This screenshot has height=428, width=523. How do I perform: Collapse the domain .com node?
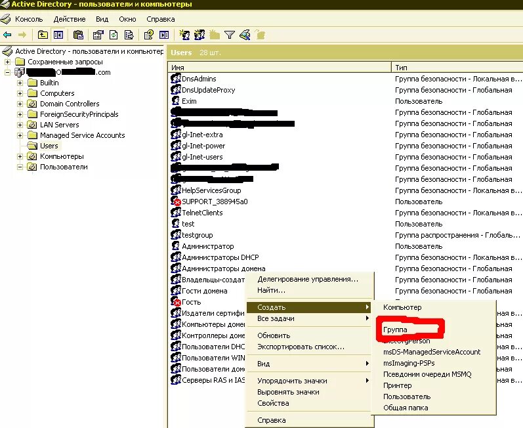[7, 72]
